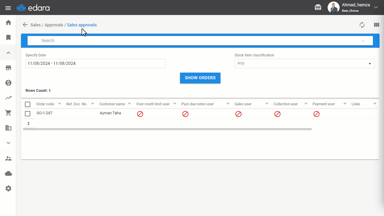Open the bookmarks sidebar icon
The image size is (384, 216).
click(x=8, y=37)
